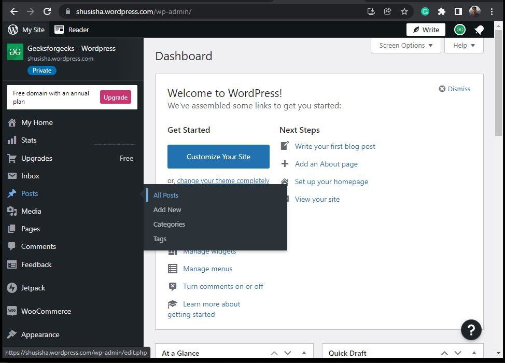Click the green profile avatar in admin bar
Image resolution: width=505 pixels, height=363 pixels.
459,30
